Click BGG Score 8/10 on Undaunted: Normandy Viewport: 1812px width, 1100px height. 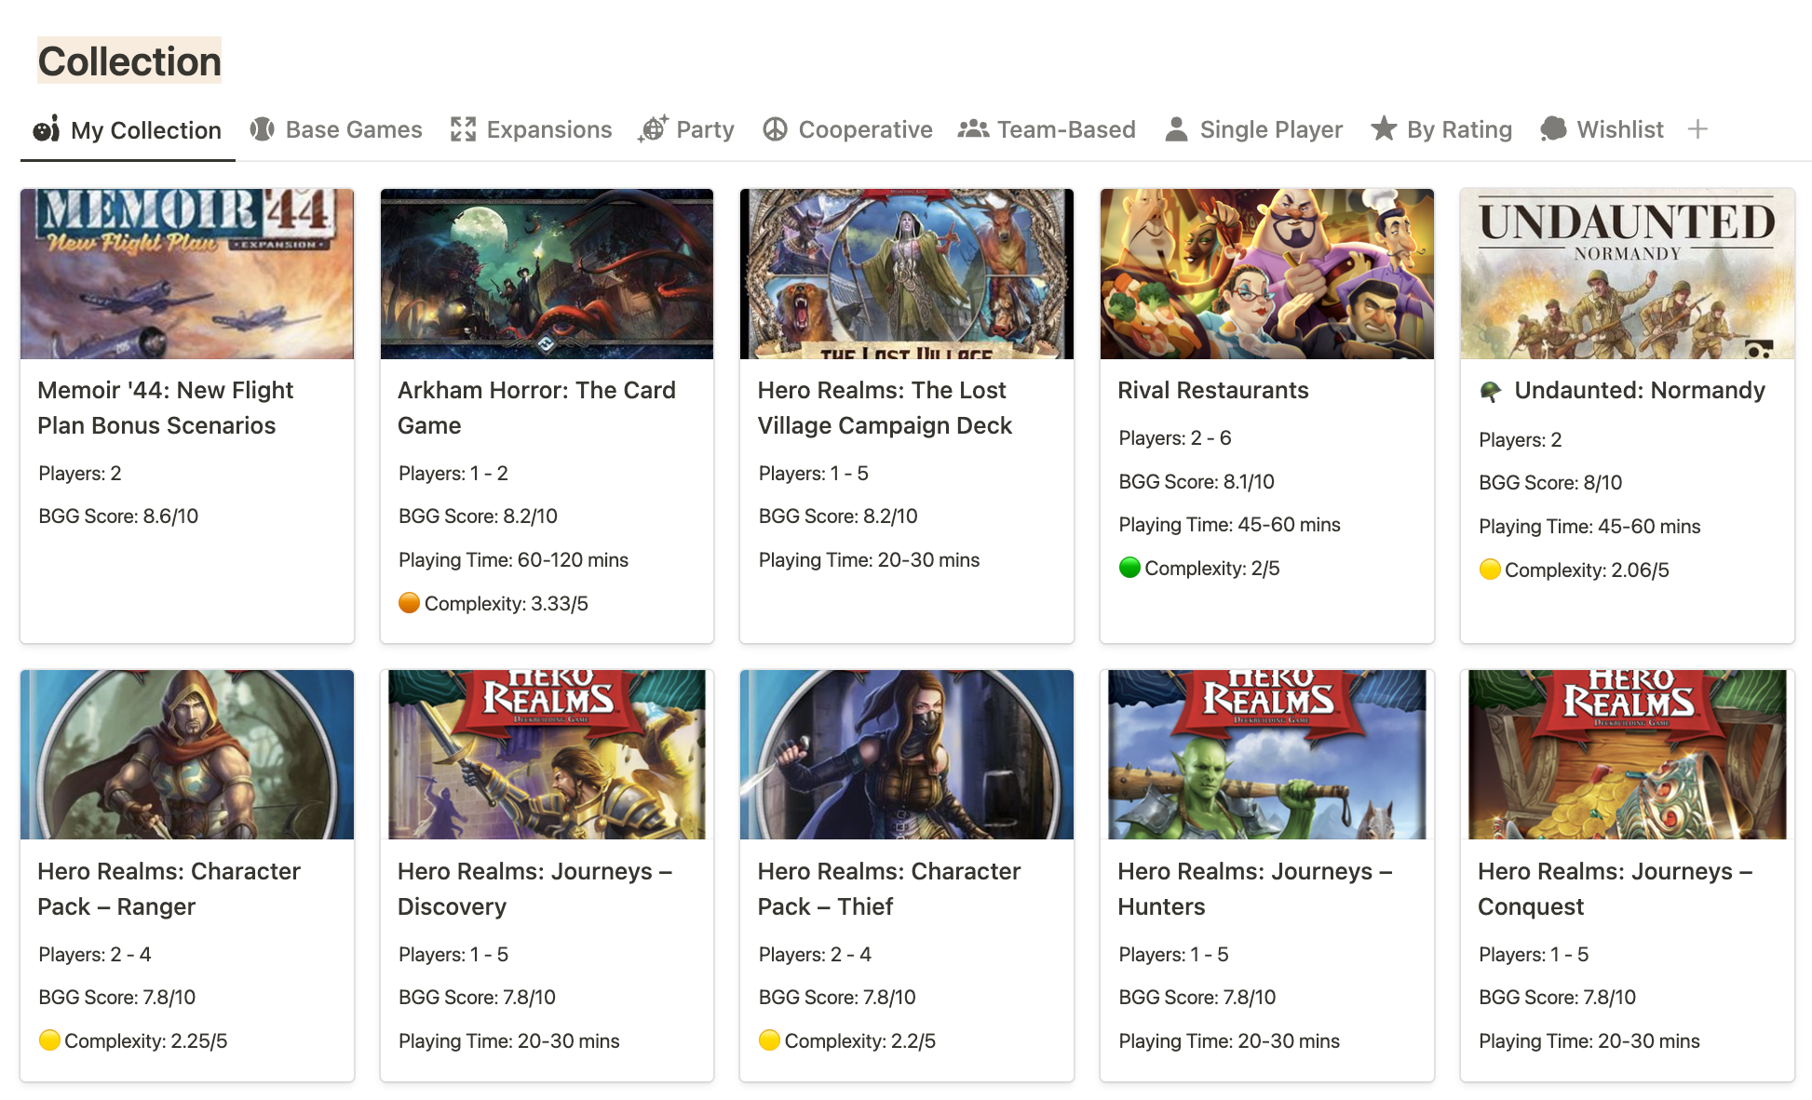[1550, 482]
